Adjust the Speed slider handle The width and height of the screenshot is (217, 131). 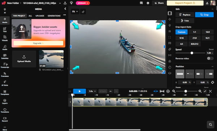(x=192, y=53)
